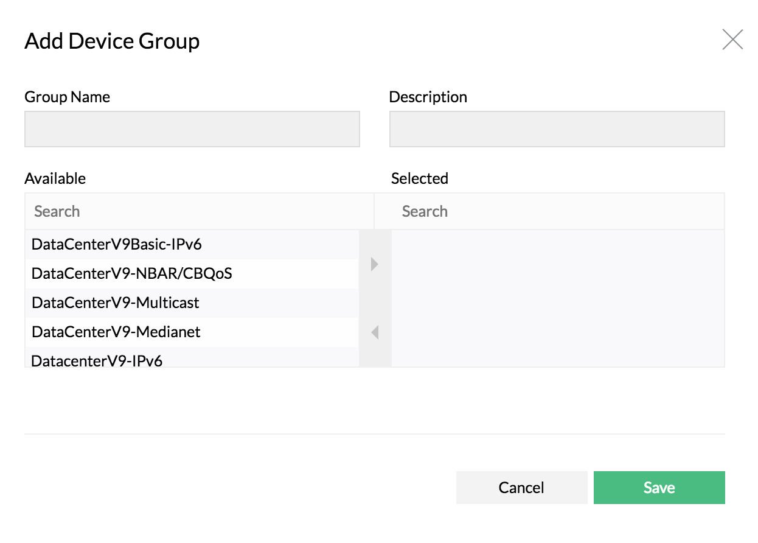
Task: Focus the Group Name text field
Action: (x=192, y=129)
